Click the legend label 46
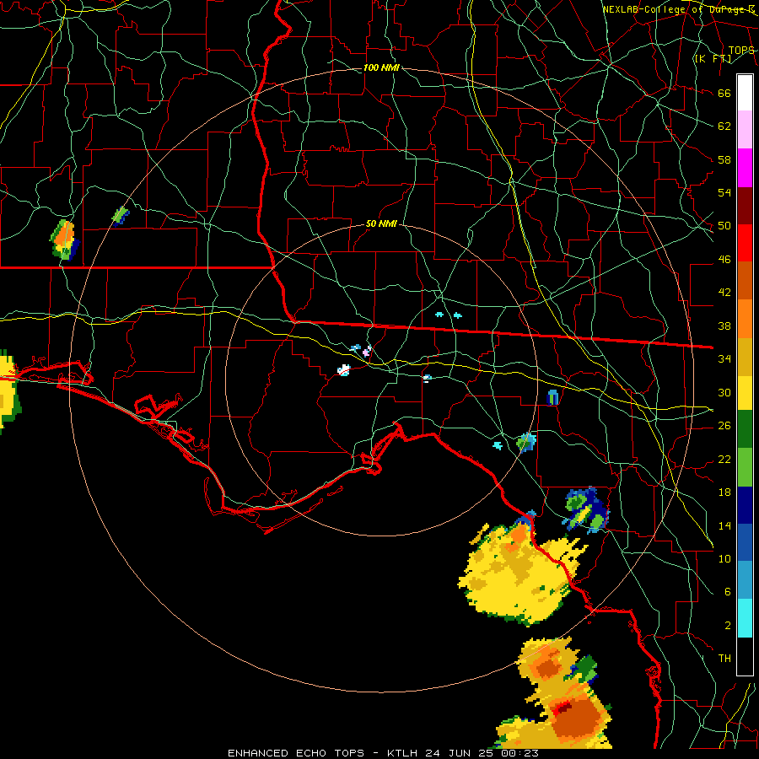 [x=724, y=260]
